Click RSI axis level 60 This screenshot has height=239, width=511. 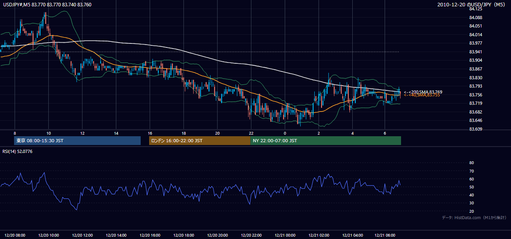pos(471,179)
